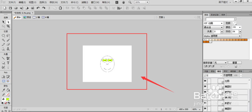The height and width of the screenshot is (112, 252).
Task: Click the green fill color swatch
Action: pos(8,99)
